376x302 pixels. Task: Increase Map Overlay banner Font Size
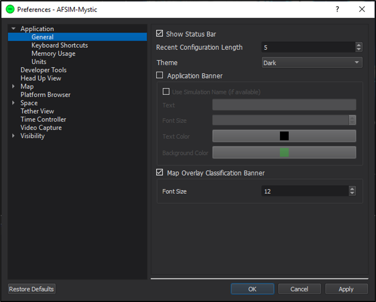coord(352,189)
